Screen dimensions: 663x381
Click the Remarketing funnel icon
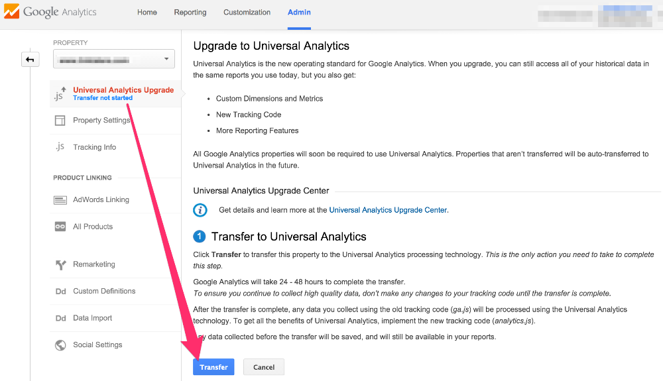tap(60, 265)
